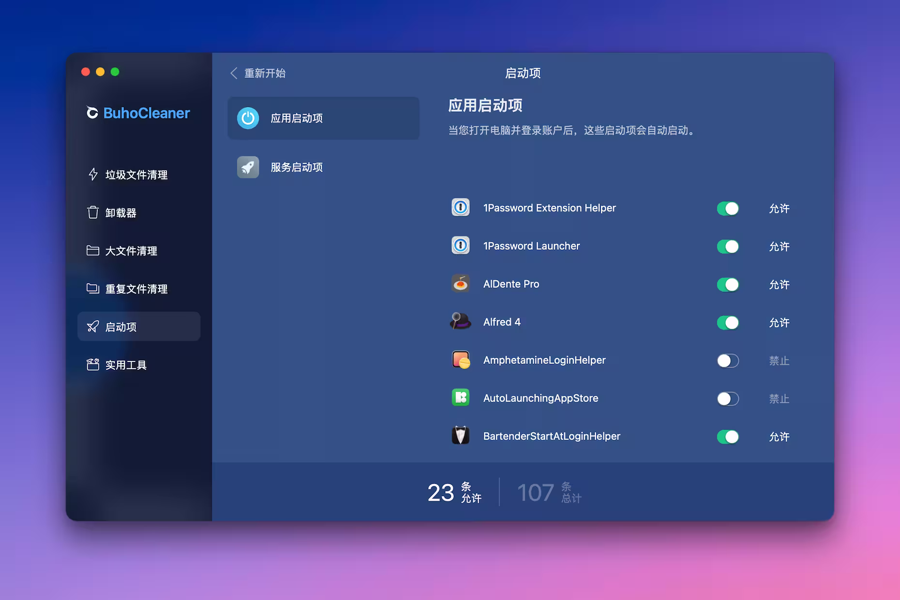This screenshot has height=600, width=900.
Task: Click 允许 label beside Alfred 4
Action: coord(779,323)
